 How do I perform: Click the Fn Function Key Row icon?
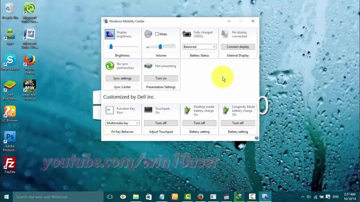[x=110, y=110]
